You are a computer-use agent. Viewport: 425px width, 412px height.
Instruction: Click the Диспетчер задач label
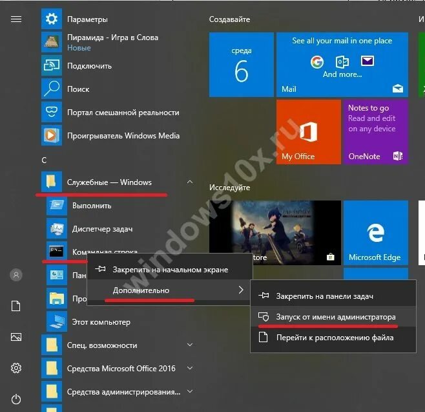(x=103, y=229)
